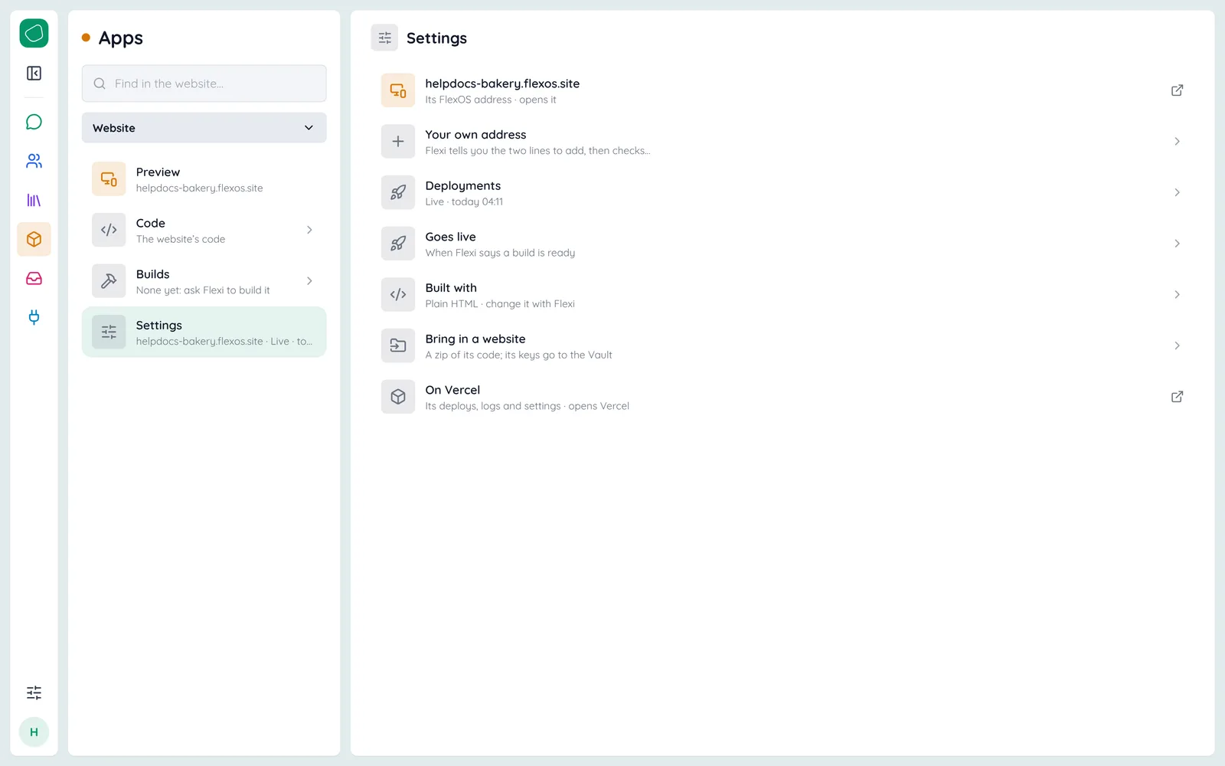The image size is (1225, 766).
Task: Click the Settings page title
Action: [436, 38]
